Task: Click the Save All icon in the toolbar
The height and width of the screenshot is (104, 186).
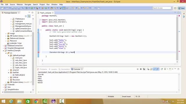Action: [x=16, y=8]
